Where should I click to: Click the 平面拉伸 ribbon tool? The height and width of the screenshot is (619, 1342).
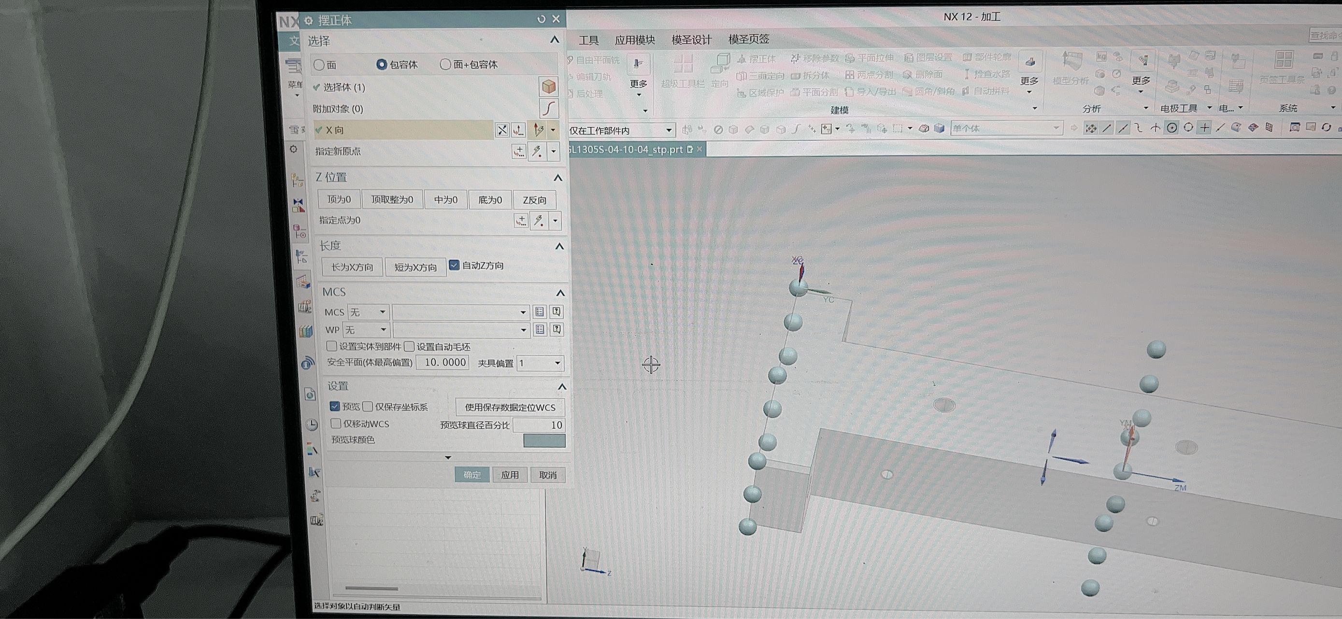click(x=870, y=58)
